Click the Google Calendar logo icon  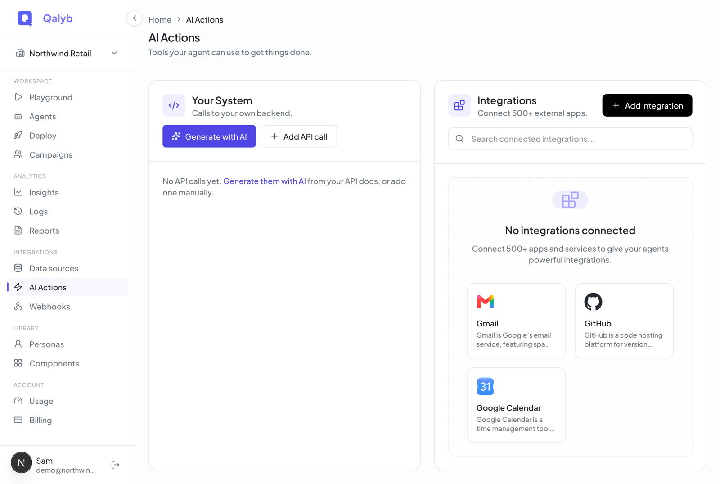point(485,386)
